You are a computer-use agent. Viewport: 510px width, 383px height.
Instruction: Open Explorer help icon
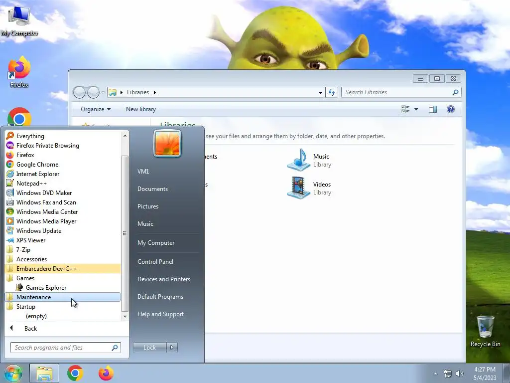[450, 109]
